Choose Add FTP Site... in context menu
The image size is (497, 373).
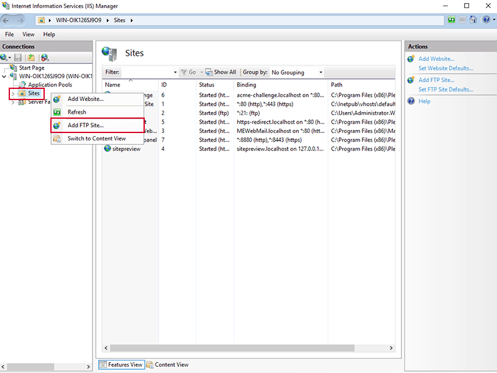tap(98, 126)
